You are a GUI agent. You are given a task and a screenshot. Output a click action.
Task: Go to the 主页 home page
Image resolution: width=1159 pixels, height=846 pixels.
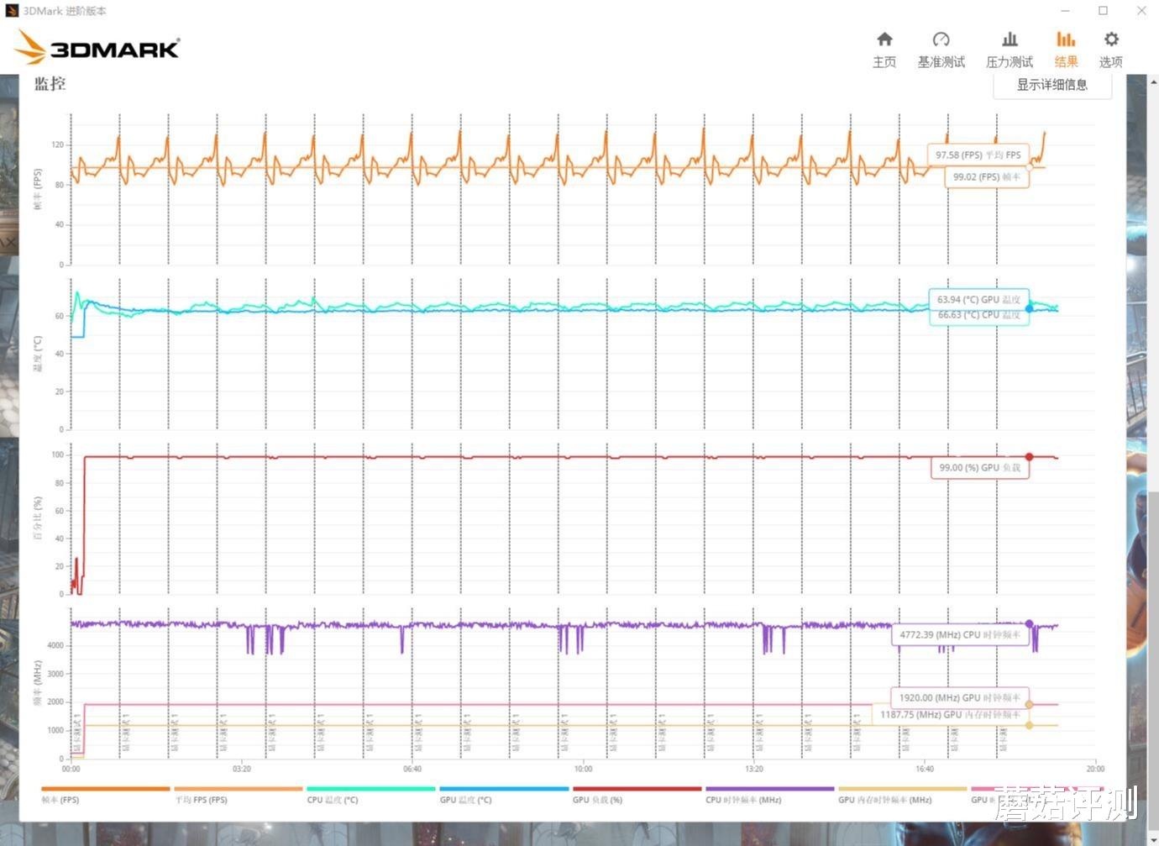point(884,50)
